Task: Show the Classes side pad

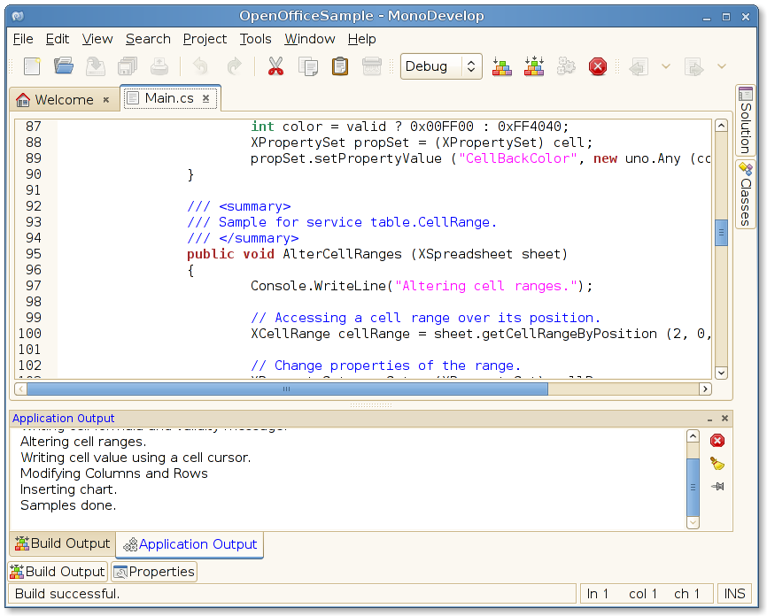Action: point(745,194)
